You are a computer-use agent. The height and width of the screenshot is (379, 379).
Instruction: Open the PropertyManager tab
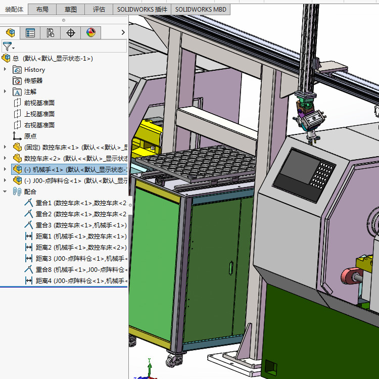coord(30,33)
